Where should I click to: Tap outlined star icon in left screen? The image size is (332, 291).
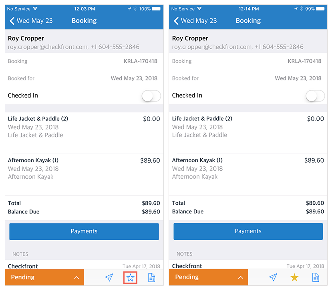point(131,277)
